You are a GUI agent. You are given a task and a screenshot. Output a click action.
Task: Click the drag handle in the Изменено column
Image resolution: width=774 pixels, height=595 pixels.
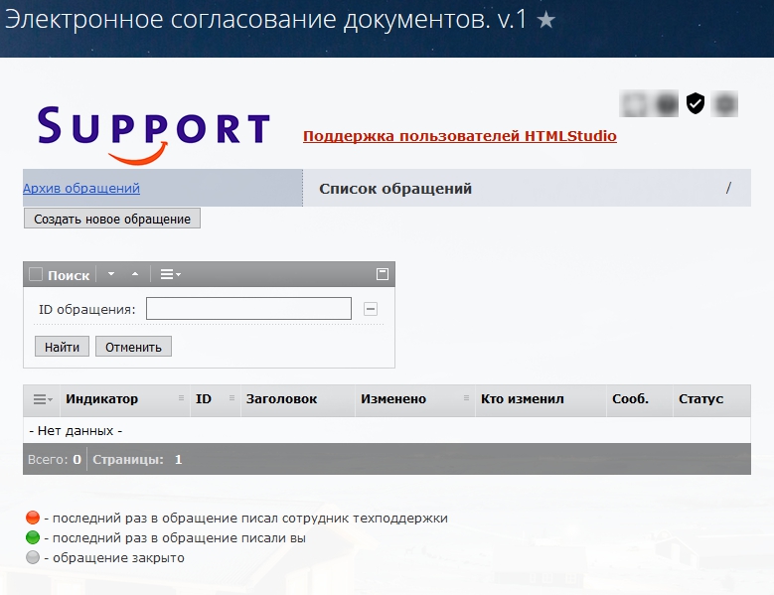pos(466,398)
